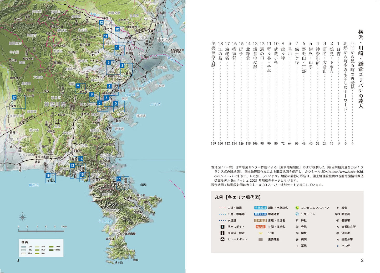Click the temple manji symbol

[297, 227]
